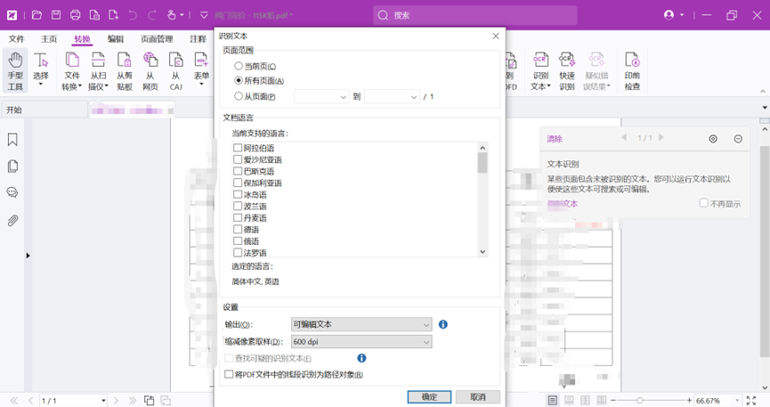Check the Arabic language checkbox
This screenshot has width=770, height=407.
[x=238, y=149]
